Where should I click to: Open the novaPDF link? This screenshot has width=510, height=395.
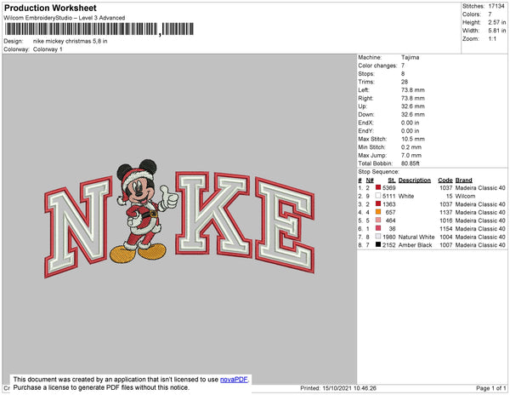tap(234, 380)
